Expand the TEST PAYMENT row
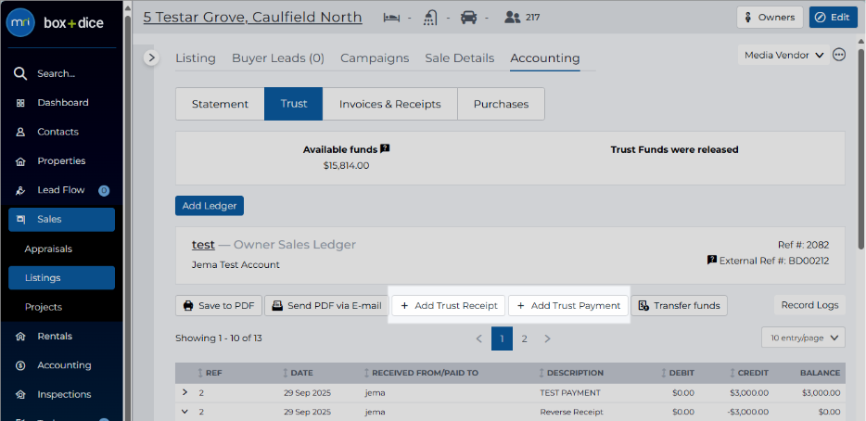The height and width of the screenshot is (421, 866). point(185,392)
